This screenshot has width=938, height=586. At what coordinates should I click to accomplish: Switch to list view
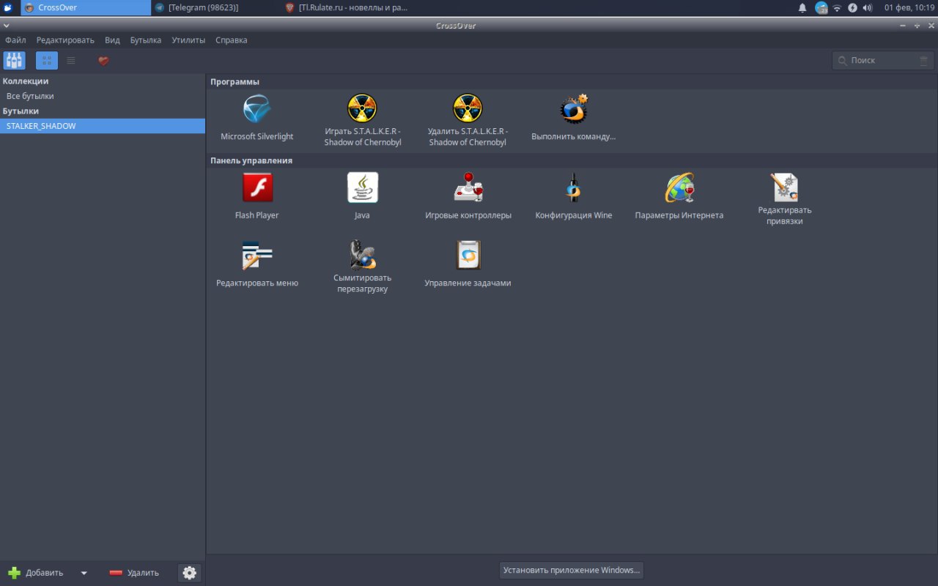tap(71, 60)
